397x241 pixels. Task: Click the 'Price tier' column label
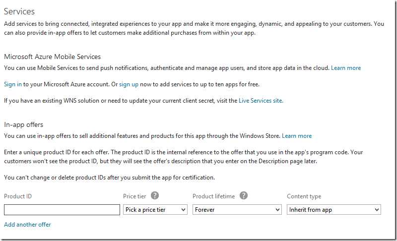tap(134, 196)
